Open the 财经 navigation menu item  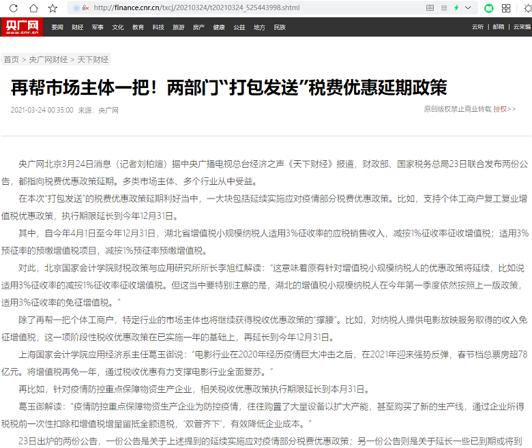click(x=77, y=27)
